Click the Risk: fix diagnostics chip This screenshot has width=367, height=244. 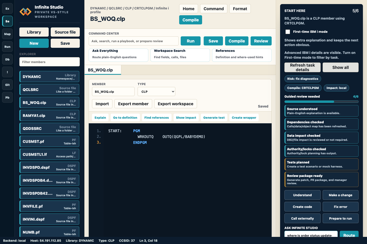303,79
